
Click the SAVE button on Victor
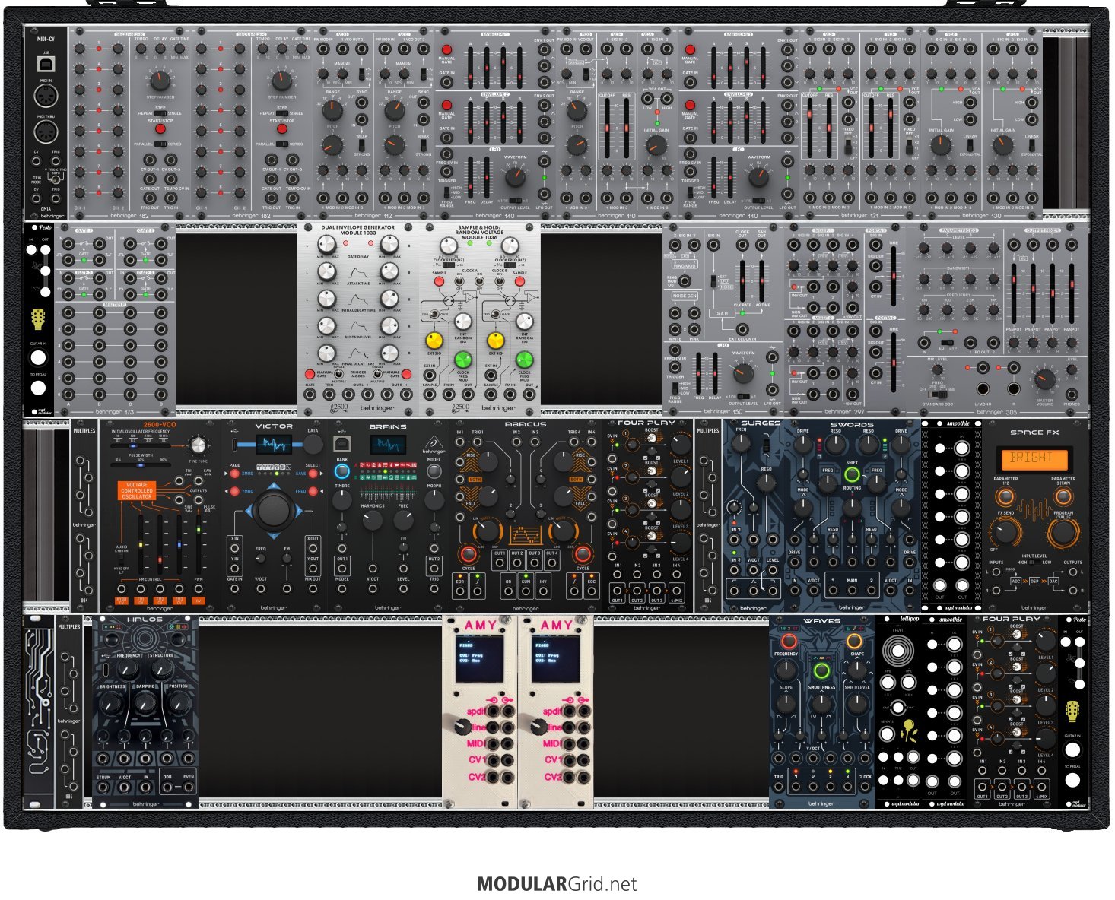pyautogui.click(x=313, y=473)
